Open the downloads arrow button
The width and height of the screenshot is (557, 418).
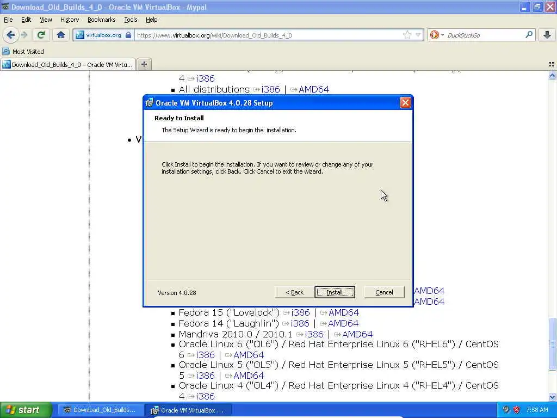tap(547, 35)
